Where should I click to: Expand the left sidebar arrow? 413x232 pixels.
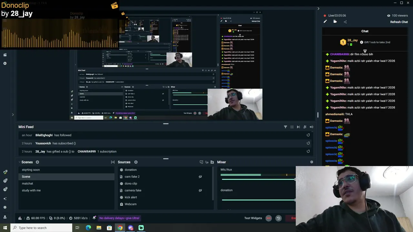click(13, 114)
